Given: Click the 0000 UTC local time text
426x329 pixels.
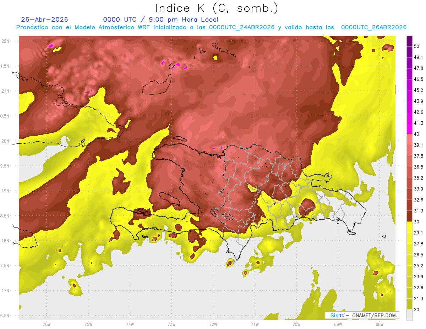Looking at the screenshot, I should click(x=160, y=20).
